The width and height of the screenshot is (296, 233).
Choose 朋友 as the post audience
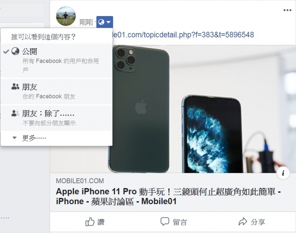[56, 91]
